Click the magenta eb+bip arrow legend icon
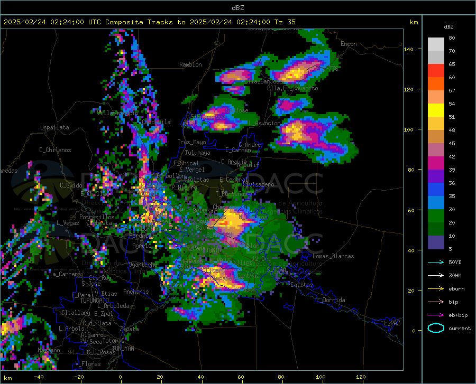The image size is (476, 384). (x=436, y=315)
